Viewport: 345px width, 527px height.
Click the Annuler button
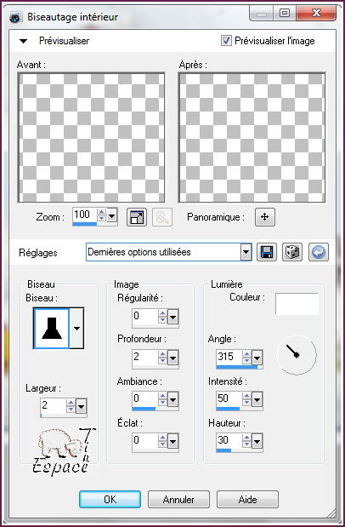pos(178,500)
